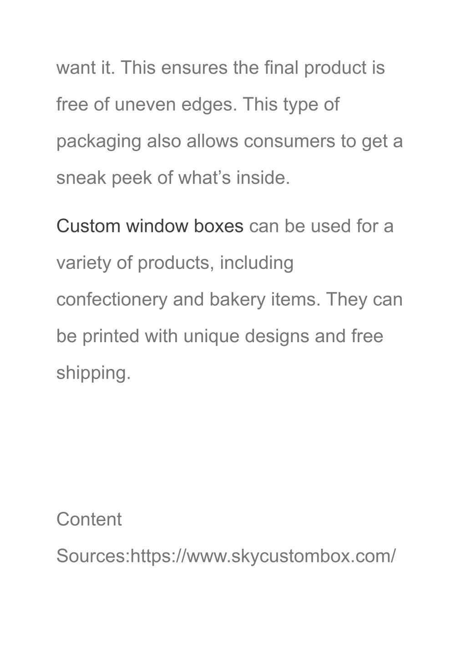Open the Custom window boxes link
This screenshot has height=658, width=466.
150,226
